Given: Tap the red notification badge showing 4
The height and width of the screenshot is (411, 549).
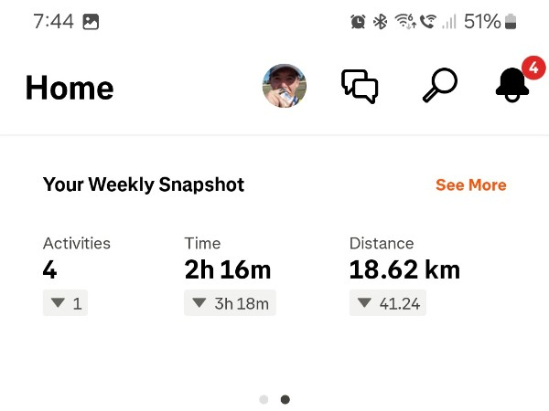Looking at the screenshot, I should pyautogui.click(x=533, y=67).
